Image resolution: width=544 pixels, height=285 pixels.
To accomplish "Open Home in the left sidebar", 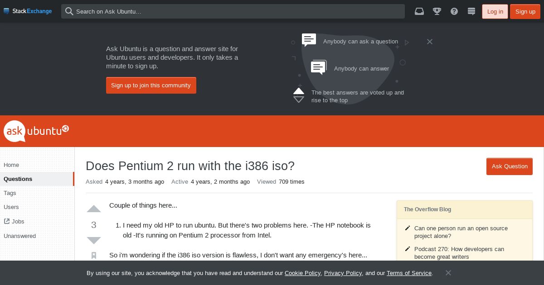I will click(x=11, y=165).
